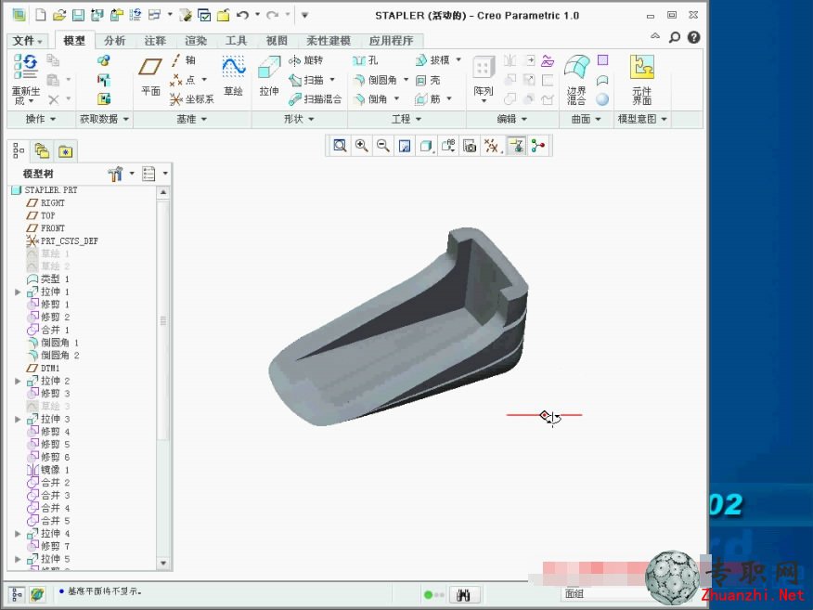Screen dimensions: 813x610
Task: Select the Coordinate System (坐标系) tool
Action: pyautogui.click(x=192, y=99)
